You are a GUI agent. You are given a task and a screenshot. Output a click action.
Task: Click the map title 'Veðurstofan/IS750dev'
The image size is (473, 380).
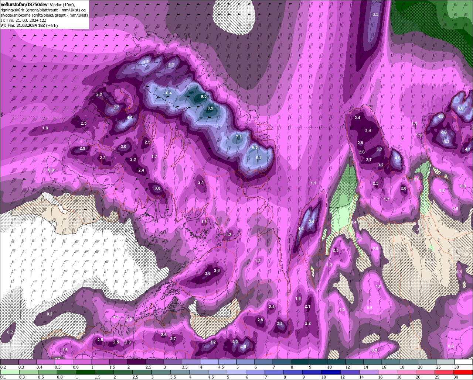[x=24, y=4]
